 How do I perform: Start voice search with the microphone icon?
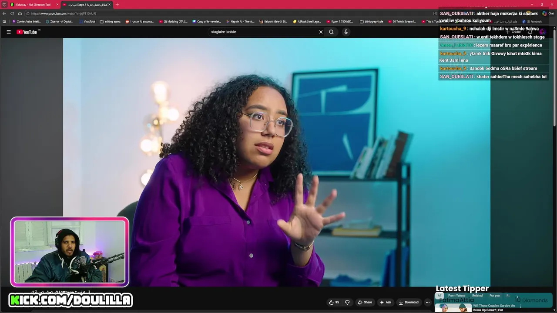(346, 32)
